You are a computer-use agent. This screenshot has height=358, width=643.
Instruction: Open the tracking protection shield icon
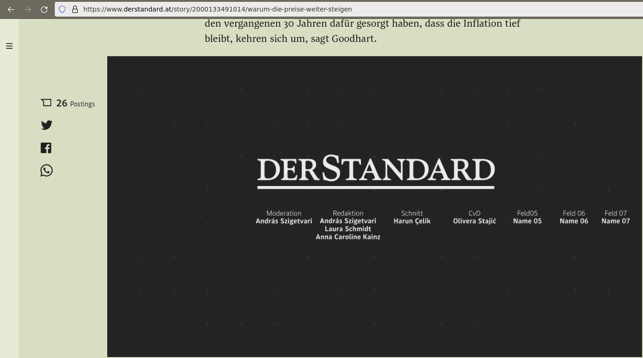(62, 9)
